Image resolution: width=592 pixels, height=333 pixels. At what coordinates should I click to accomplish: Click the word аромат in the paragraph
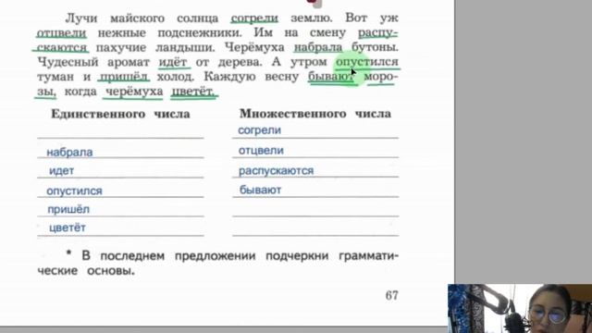click(129, 62)
